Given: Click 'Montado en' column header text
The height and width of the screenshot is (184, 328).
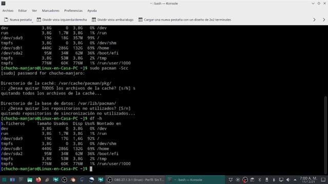Looking at the screenshot, I should (109, 124).
